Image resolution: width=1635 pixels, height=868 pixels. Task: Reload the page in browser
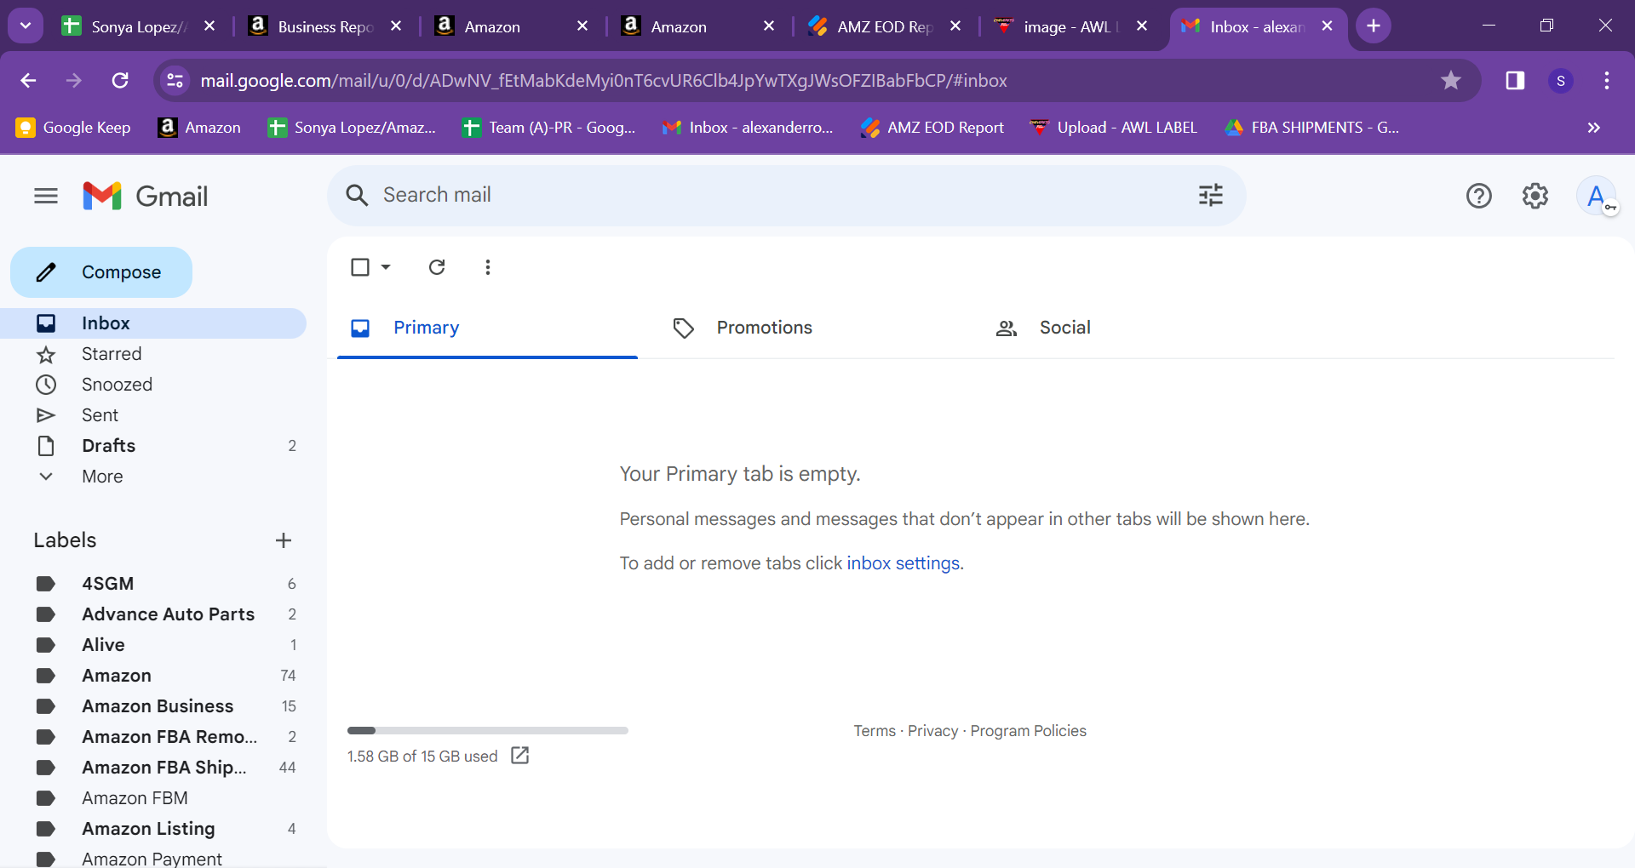click(120, 80)
